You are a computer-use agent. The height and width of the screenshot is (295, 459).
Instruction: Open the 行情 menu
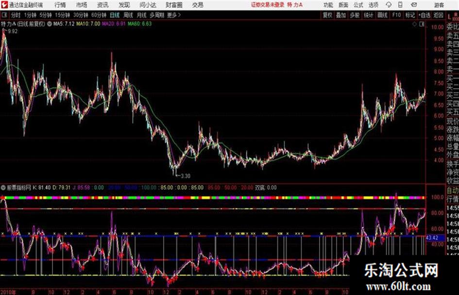point(60,5)
